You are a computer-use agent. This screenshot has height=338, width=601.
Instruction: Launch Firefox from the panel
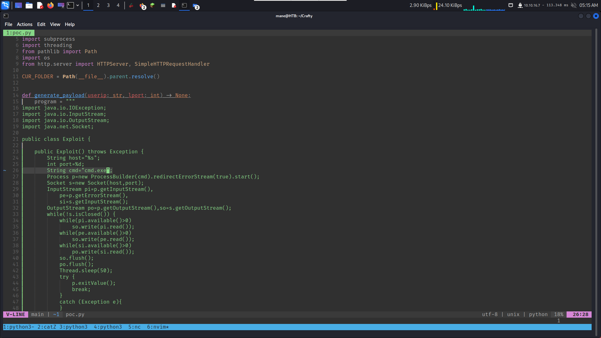tap(50, 5)
